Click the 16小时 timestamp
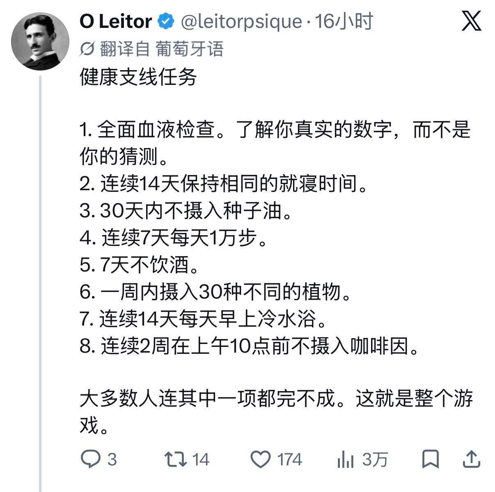 [344, 21]
